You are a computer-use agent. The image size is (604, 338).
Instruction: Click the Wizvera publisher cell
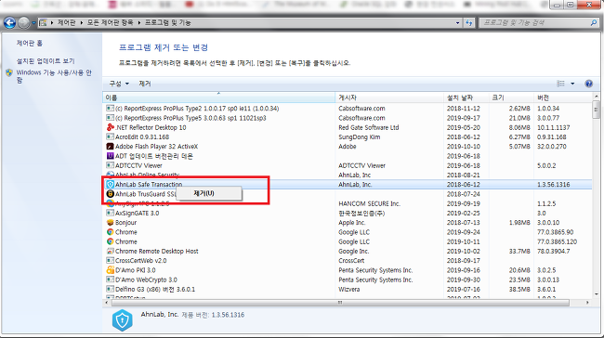tap(349, 289)
